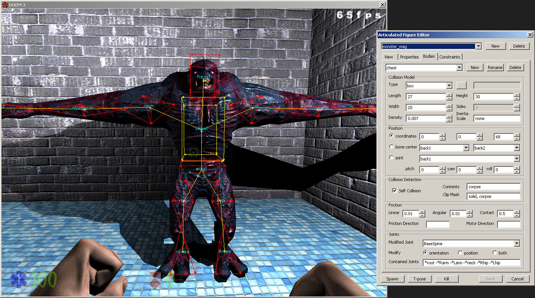Viewport: 535px width, 298px height.
Task: Expand the joint row back1 dropdown
Action: [x=517, y=159]
